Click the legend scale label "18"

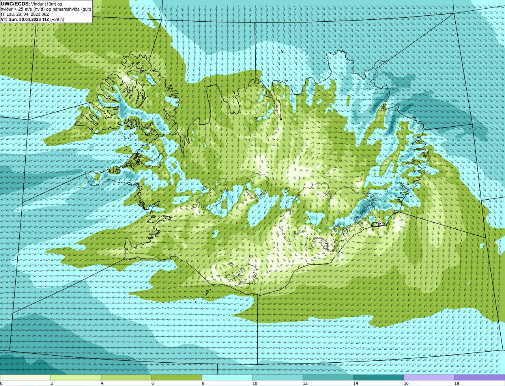[457, 383]
